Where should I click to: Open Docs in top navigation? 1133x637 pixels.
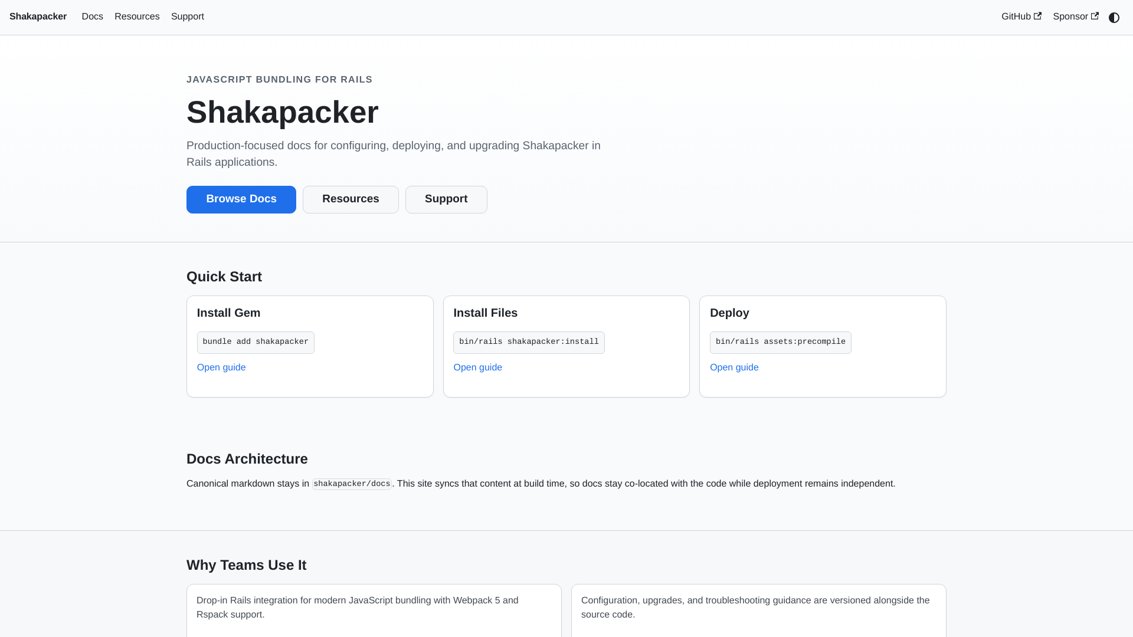pyautogui.click(x=92, y=17)
